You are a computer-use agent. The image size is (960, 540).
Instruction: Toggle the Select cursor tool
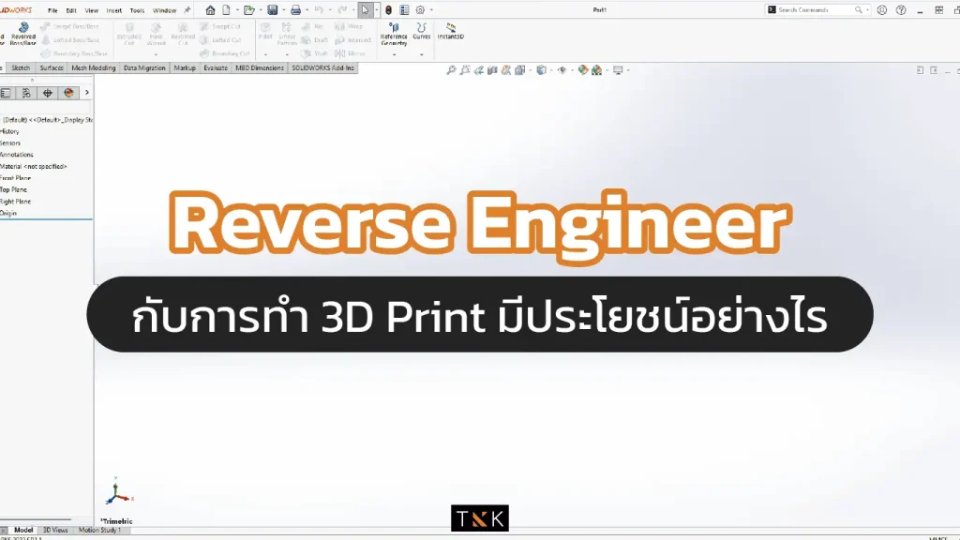tap(365, 10)
